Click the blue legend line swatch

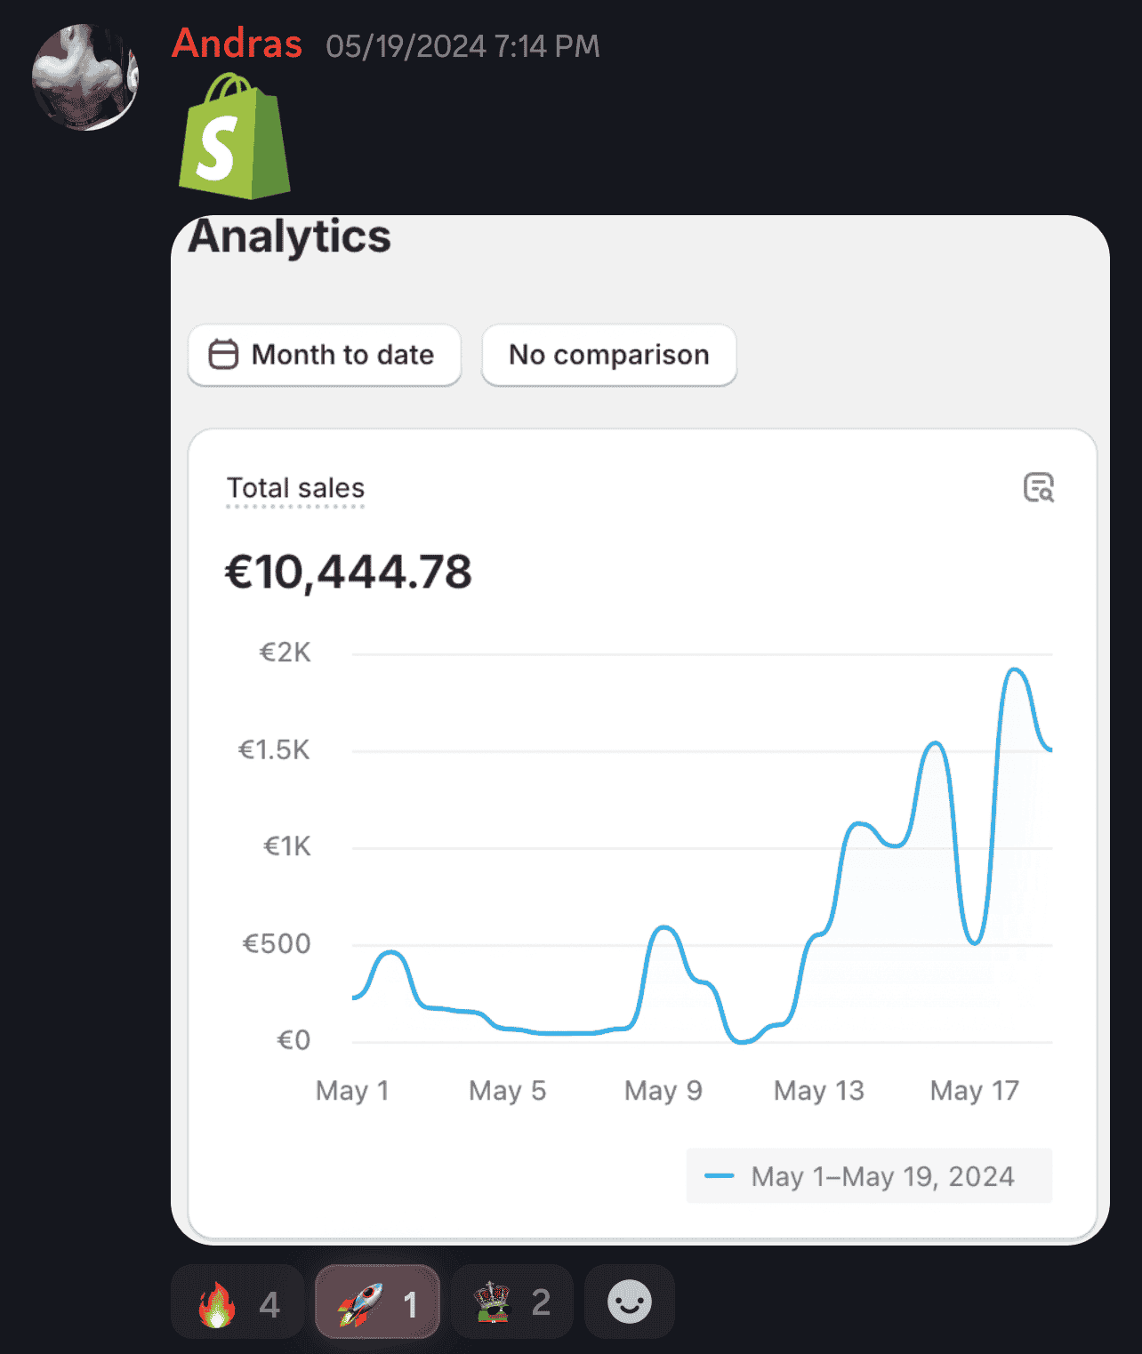[719, 1176]
